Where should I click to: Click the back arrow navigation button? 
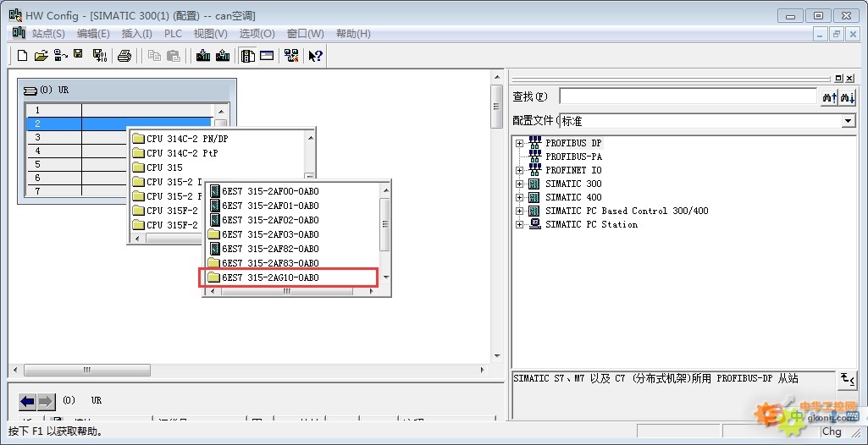tap(27, 402)
